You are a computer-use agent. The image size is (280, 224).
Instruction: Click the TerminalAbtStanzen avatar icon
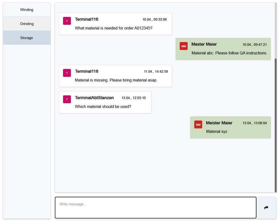tap(67, 99)
